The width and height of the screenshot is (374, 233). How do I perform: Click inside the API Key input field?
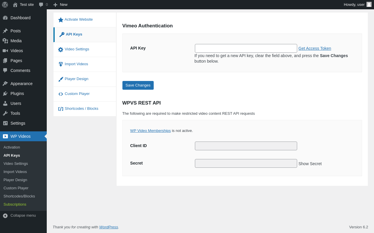tap(246, 48)
